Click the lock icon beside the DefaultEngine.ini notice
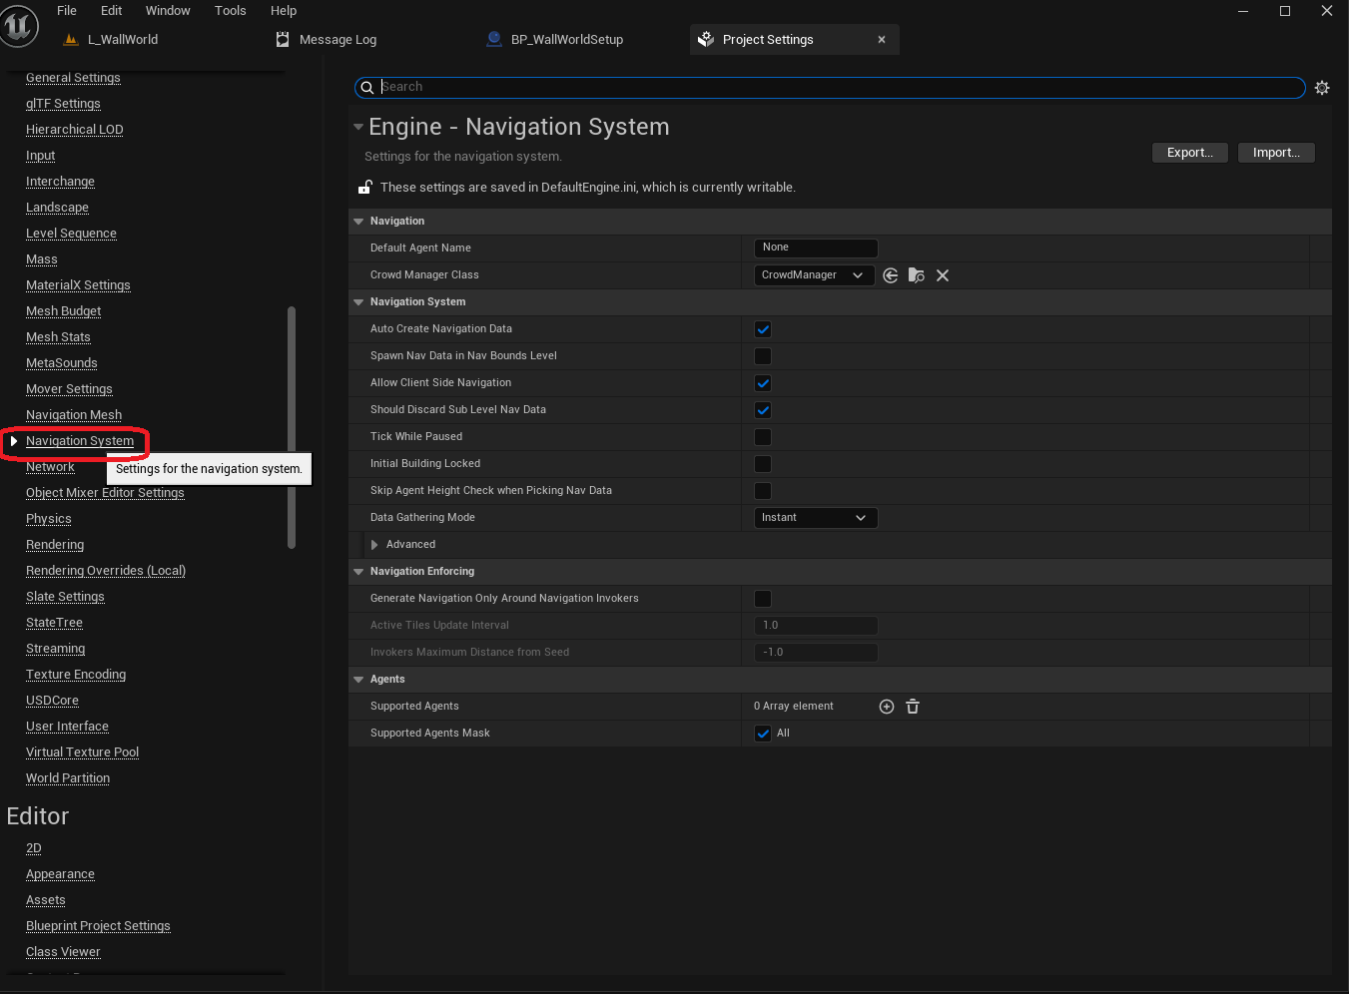Viewport: 1349px width, 994px height. point(365,188)
